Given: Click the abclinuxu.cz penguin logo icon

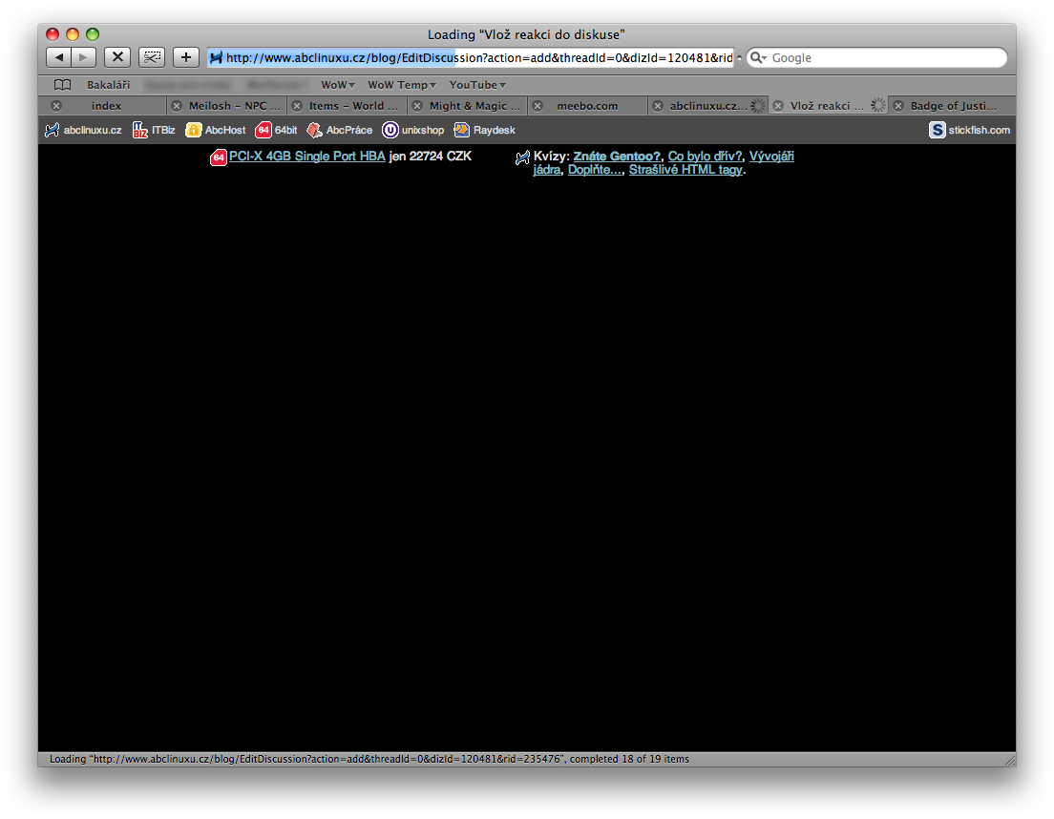Looking at the screenshot, I should [x=52, y=130].
